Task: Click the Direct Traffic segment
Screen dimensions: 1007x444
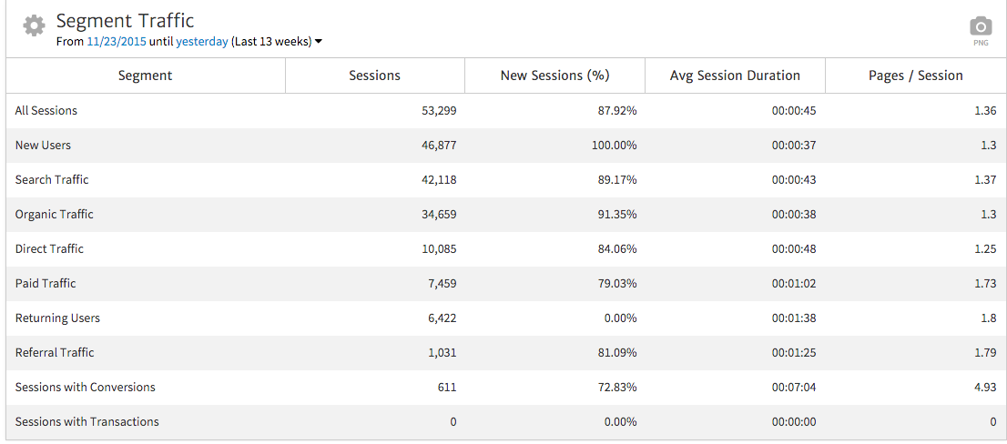Action: (49, 249)
